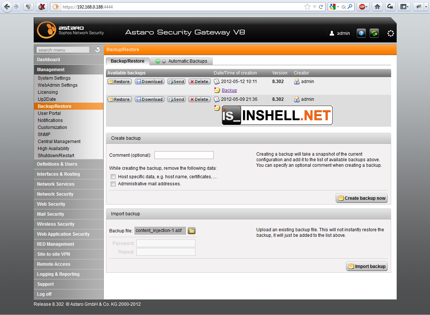Screen dimensions: 430x315
Task: Expand Logging & Reporting menu
Action: 69,274
